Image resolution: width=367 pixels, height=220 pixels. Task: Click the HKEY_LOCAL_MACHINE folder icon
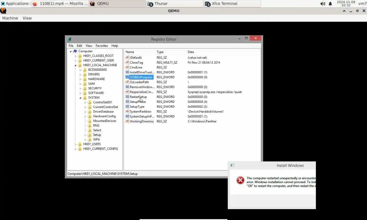(80, 65)
